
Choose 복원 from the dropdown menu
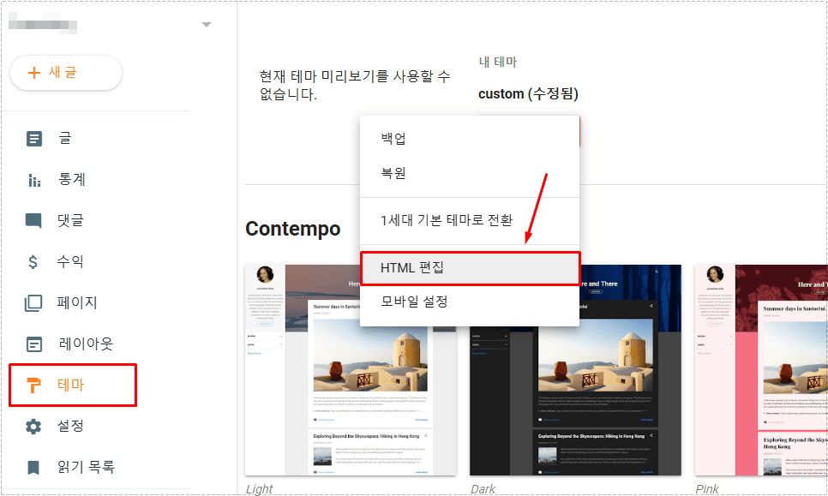(470, 173)
